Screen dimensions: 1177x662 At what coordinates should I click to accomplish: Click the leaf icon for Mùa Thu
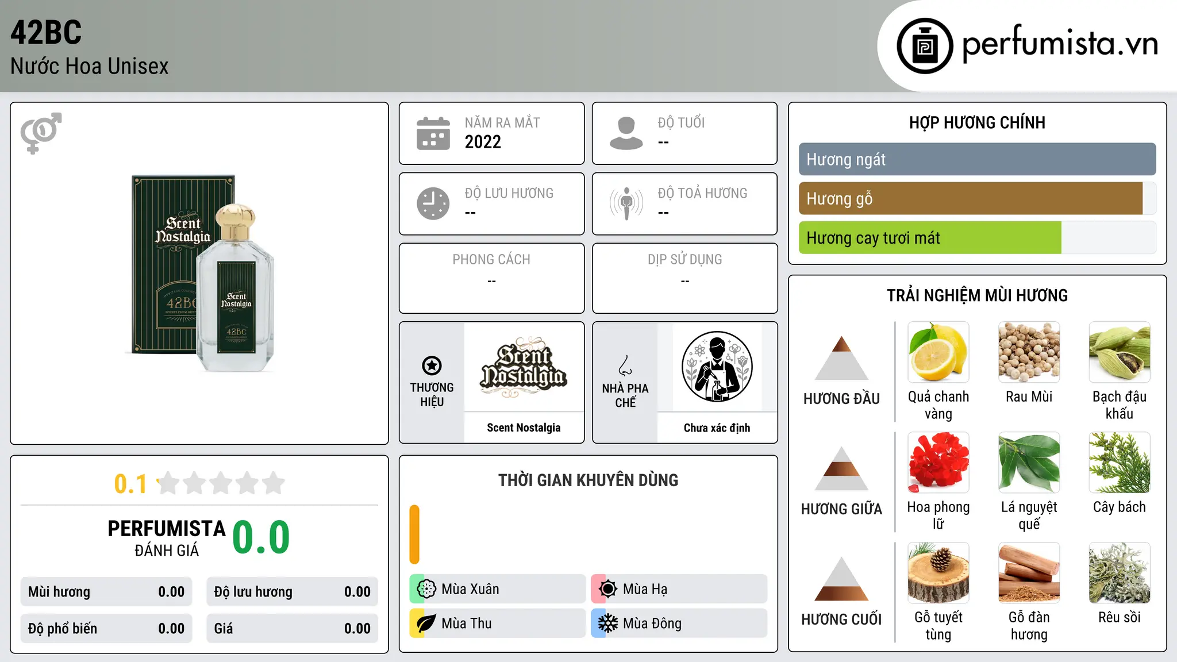click(x=426, y=623)
